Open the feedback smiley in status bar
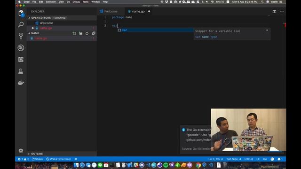Viewport: 301px width, 169px height. (x=272, y=159)
